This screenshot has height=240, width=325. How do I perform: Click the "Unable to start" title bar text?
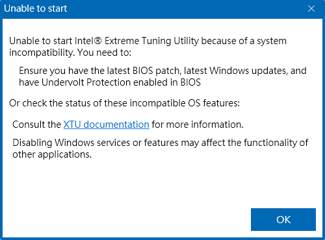(36, 8)
